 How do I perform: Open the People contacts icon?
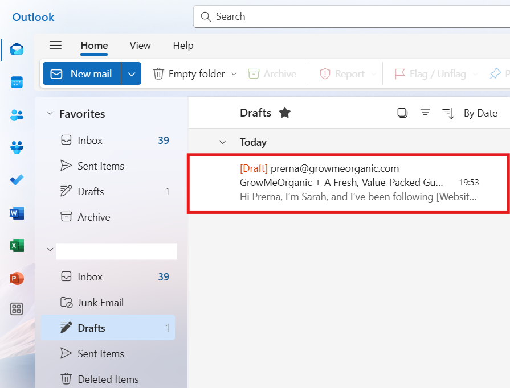coord(17,114)
